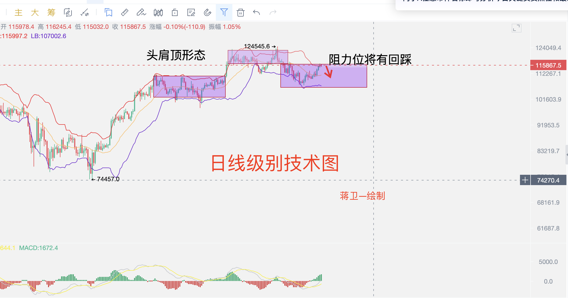The image size is (568, 298).
Task: Click the 筹 (chip distribution) button
Action: point(51,12)
